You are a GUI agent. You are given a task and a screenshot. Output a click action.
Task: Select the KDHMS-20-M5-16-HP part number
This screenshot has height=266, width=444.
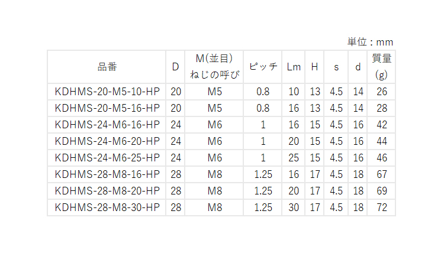(107, 108)
